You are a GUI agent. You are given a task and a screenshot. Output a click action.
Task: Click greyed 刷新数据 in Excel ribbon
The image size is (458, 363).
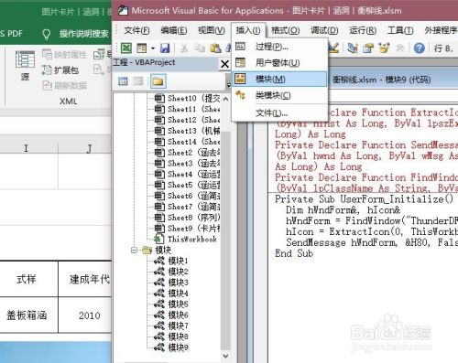[x=64, y=86]
